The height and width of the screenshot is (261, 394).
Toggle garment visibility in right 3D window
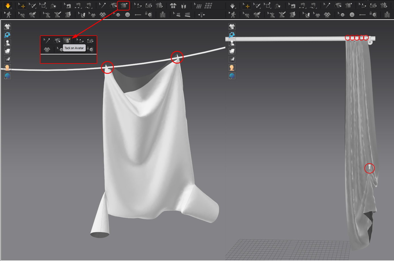tap(232, 27)
